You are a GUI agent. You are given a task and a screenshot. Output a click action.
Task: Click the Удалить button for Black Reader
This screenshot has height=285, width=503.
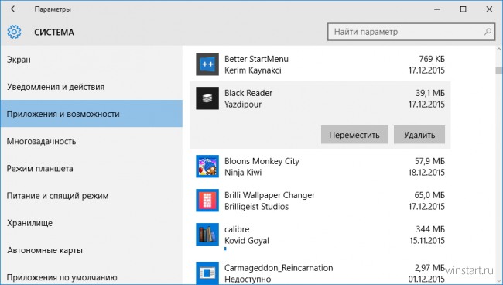(x=419, y=135)
